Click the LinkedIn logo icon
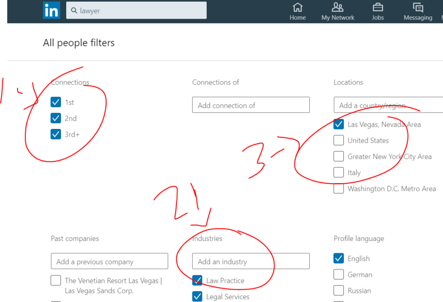The image size is (443, 302). pos(51,10)
